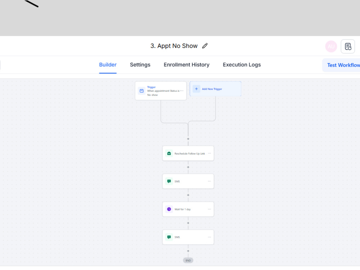Add a step between Wait and last SMS
This screenshot has width=360, height=270.
pyautogui.click(x=188, y=223)
